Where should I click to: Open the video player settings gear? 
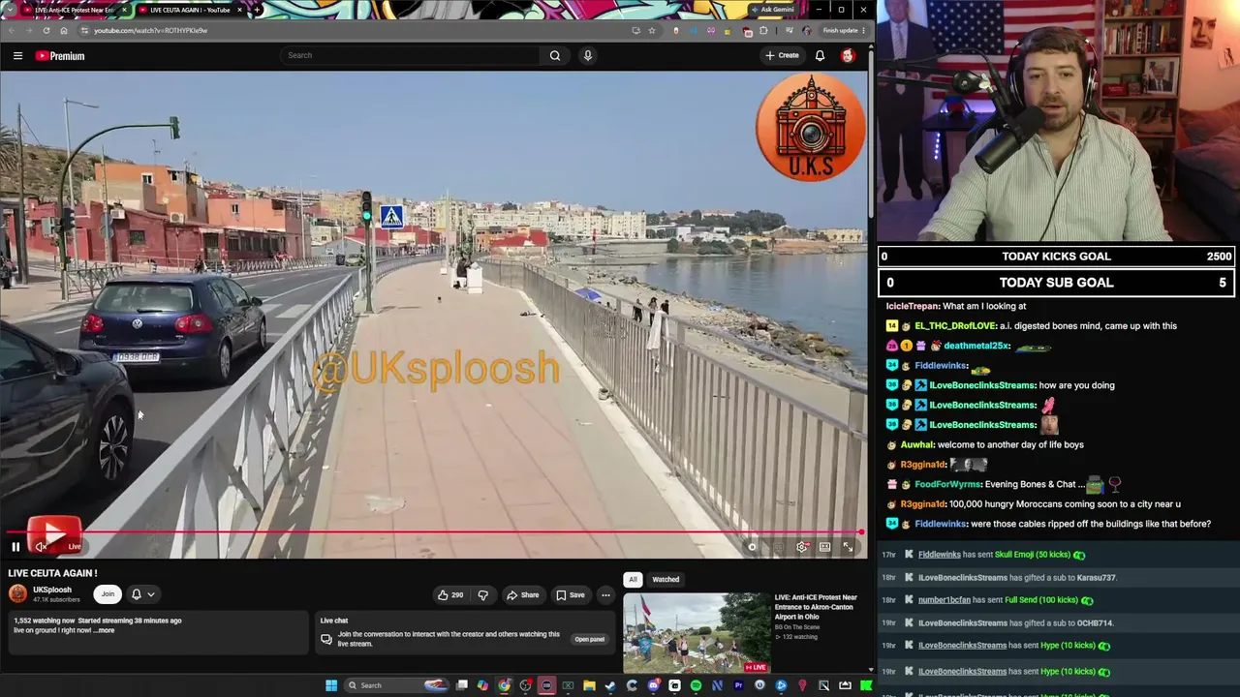tap(802, 547)
